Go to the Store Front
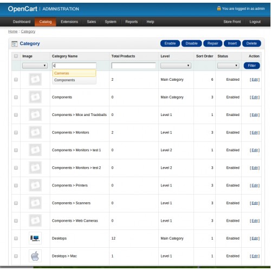The image size is (271, 271). [232, 22]
